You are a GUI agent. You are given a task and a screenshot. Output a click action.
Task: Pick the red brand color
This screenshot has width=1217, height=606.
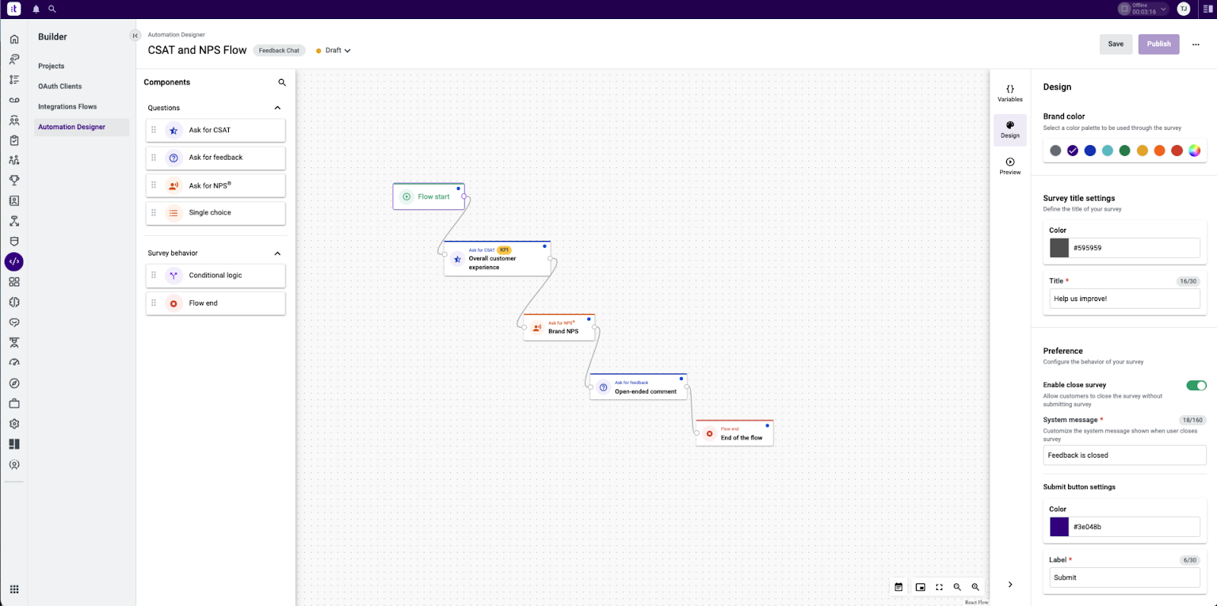click(x=1177, y=151)
